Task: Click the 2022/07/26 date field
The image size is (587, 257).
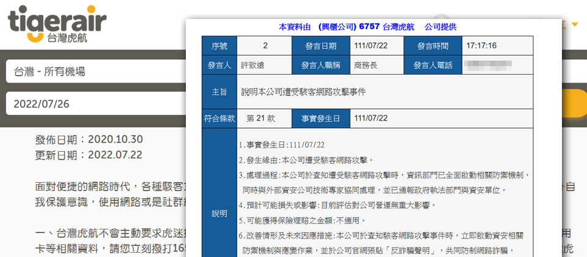Action: (x=92, y=103)
